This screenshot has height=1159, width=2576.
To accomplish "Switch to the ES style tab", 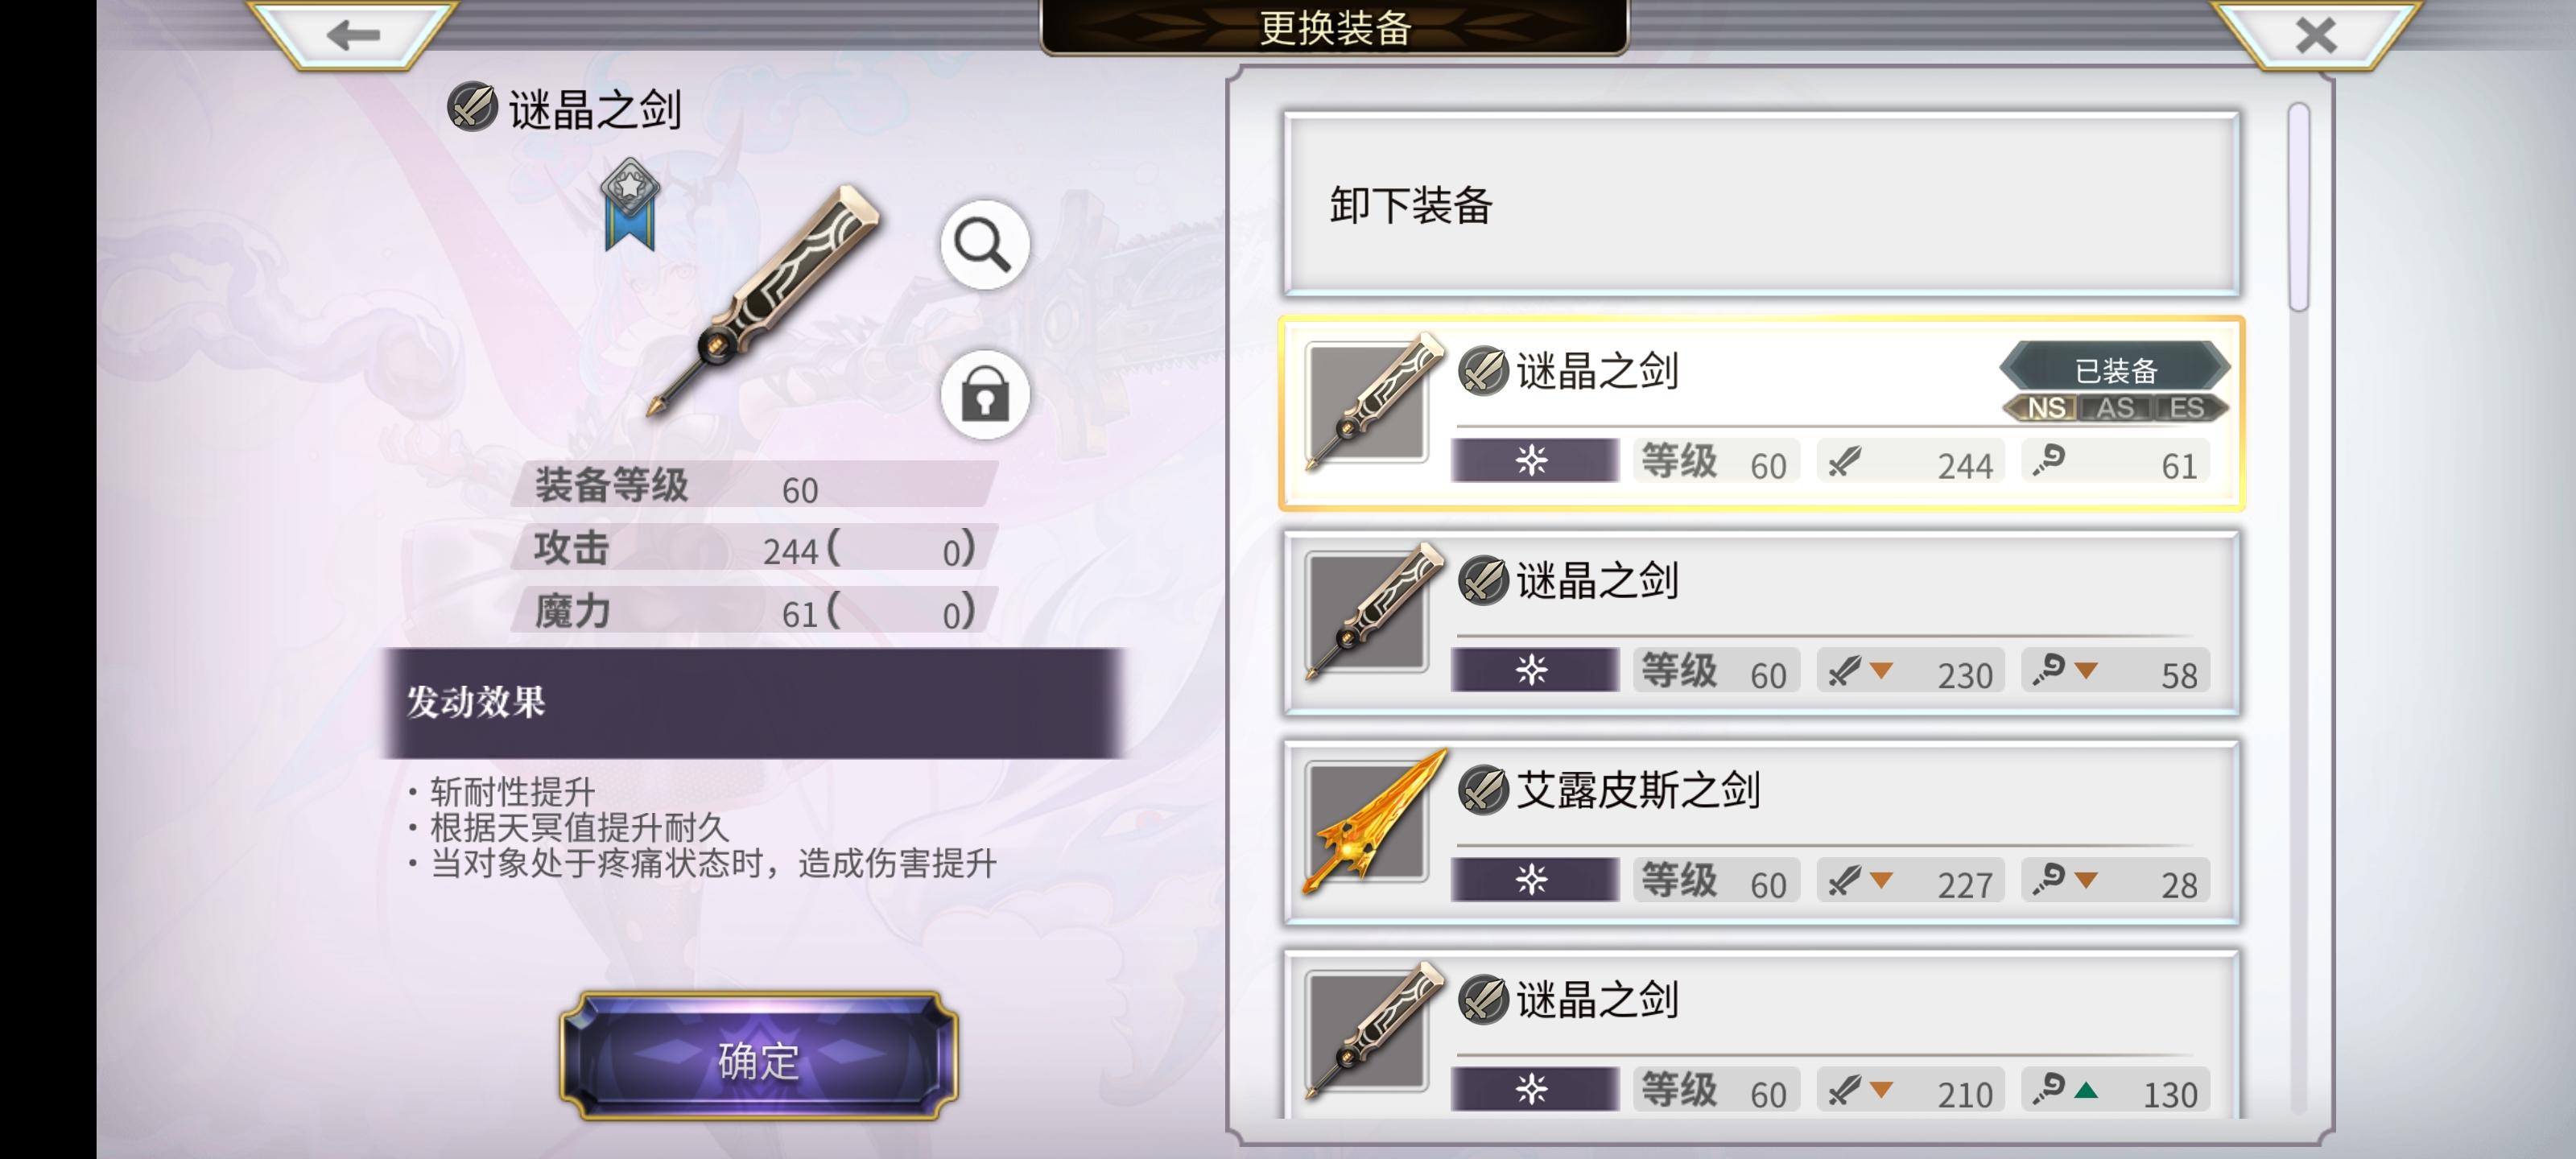I will coord(2186,408).
